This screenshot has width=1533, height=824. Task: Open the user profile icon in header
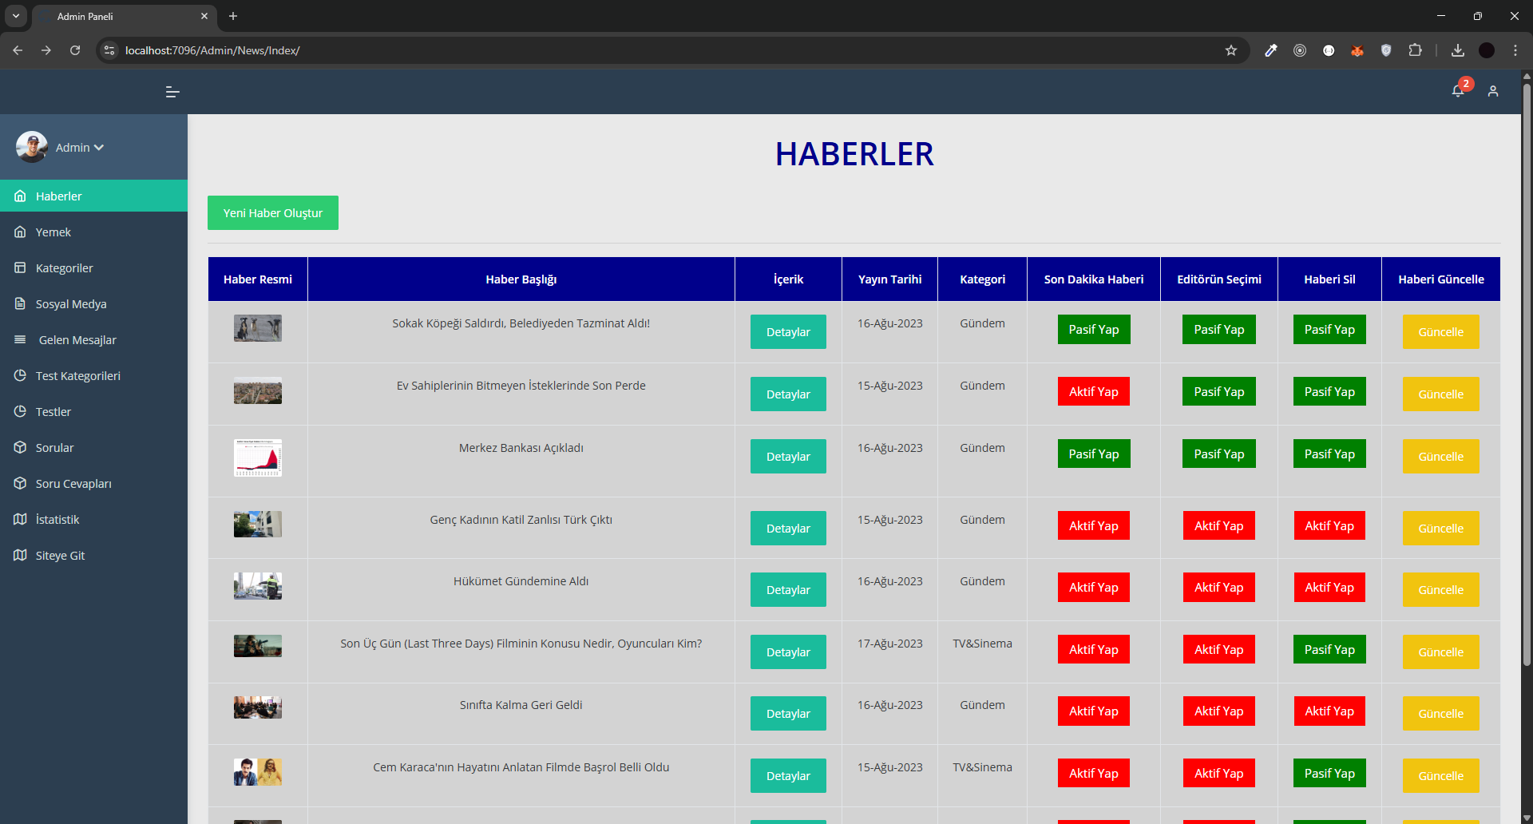pos(1492,92)
